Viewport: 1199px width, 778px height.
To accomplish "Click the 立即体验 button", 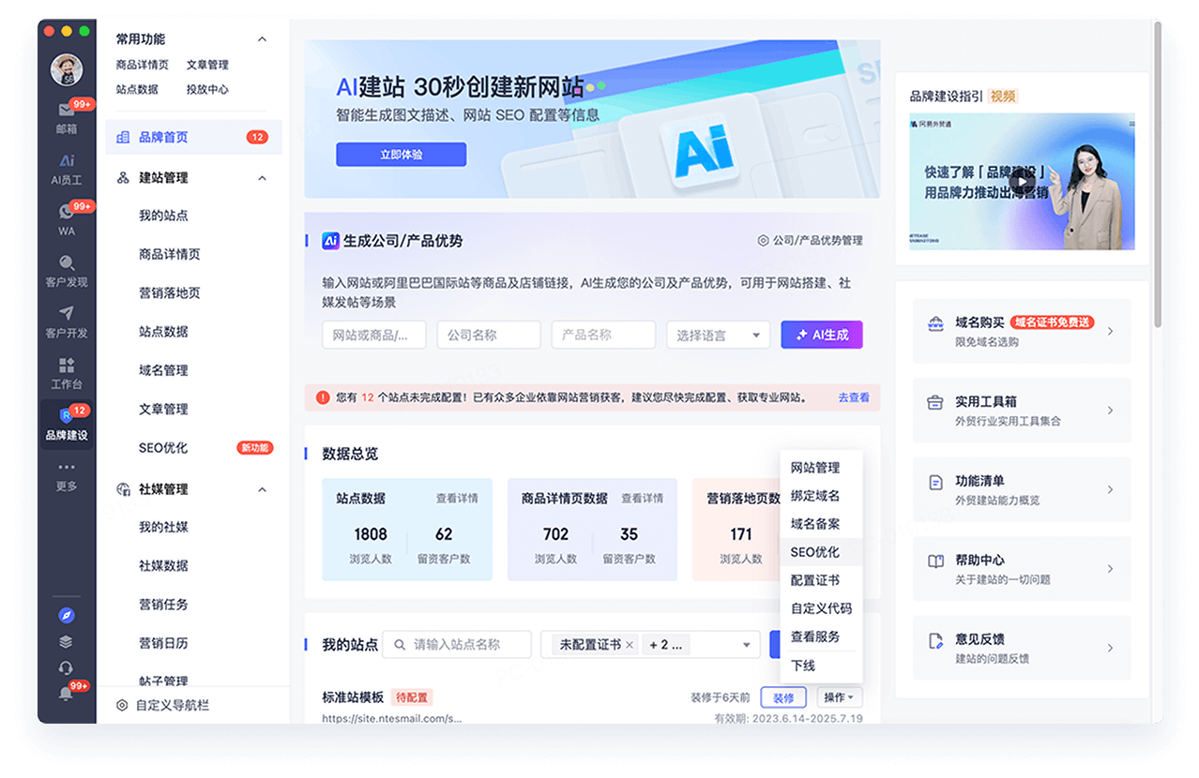I will pyautogui.click(x=401, y=154).
